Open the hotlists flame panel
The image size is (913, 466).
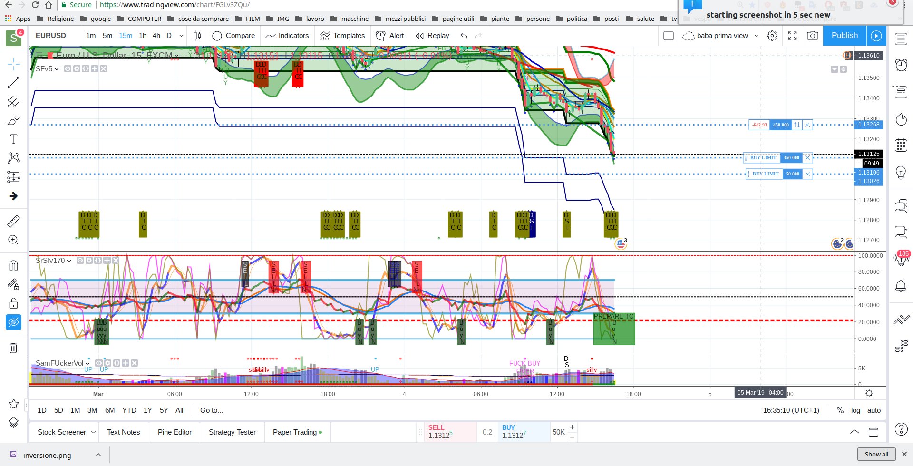point(901,119)
